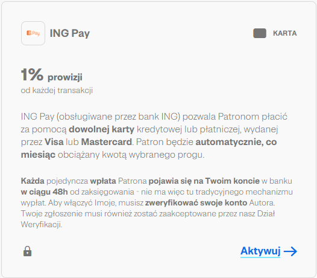Click the blue arrow next to Aktywuj
This screenshot has height=278, width=317.
pos(290,251)
